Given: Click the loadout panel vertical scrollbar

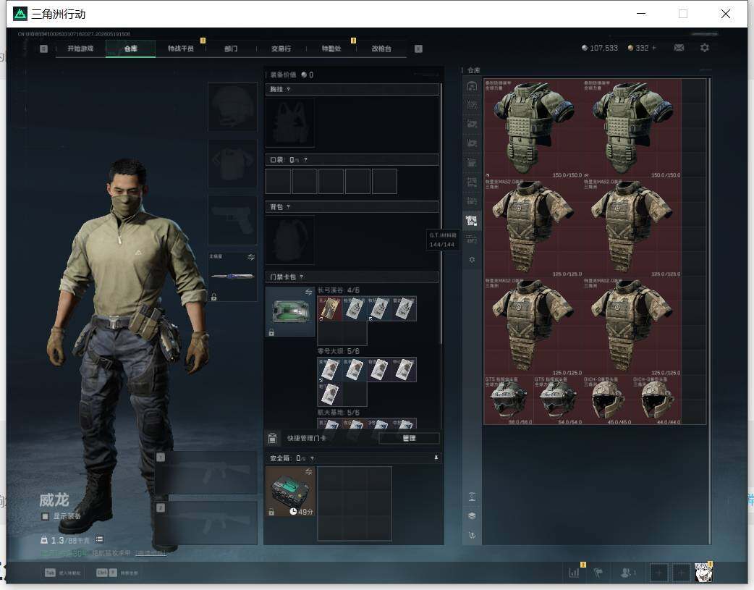Looking at the screenshot, I should 441,214.
